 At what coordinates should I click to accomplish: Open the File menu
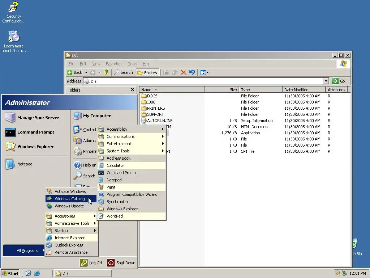pos(71,64)
